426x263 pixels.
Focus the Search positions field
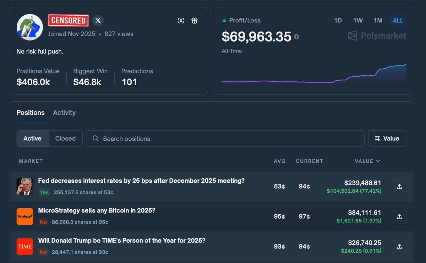pyautogui.click(x=225, y=139)
